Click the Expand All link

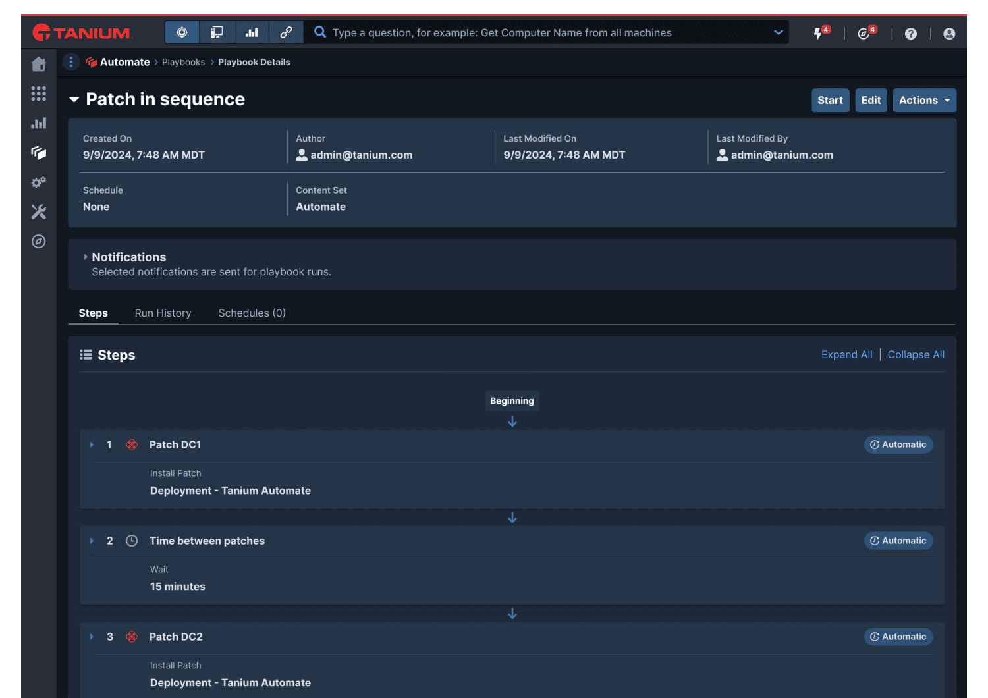(x=847, y=354)
